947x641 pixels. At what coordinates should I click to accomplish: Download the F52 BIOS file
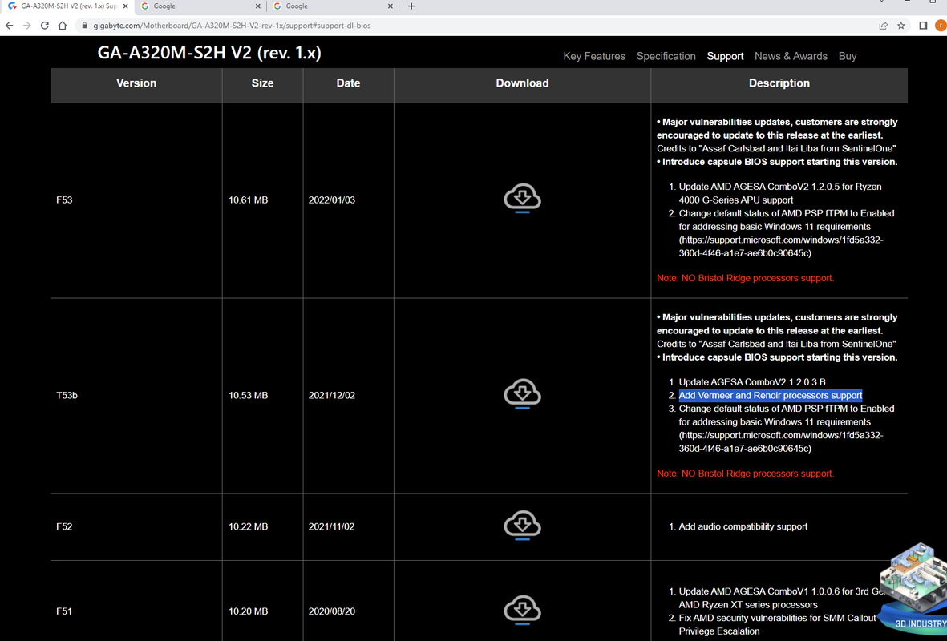(523, 525)
